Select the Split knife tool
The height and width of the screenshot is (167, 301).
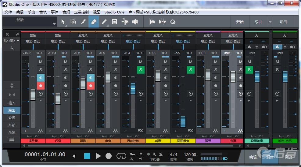[83, 22]
